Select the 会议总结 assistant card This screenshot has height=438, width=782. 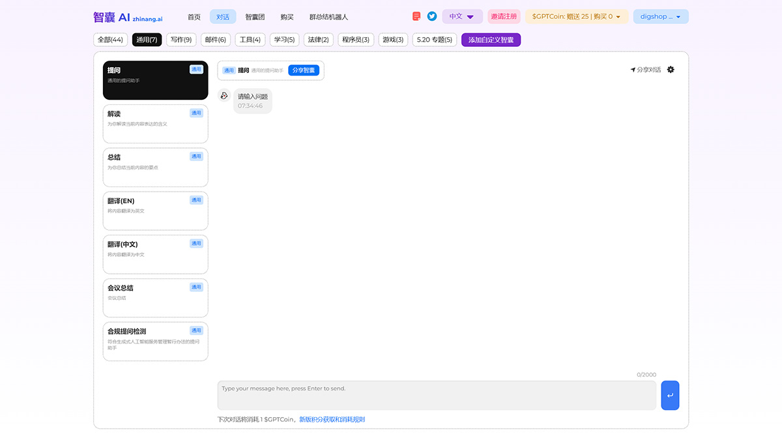(x=155, y=297)
